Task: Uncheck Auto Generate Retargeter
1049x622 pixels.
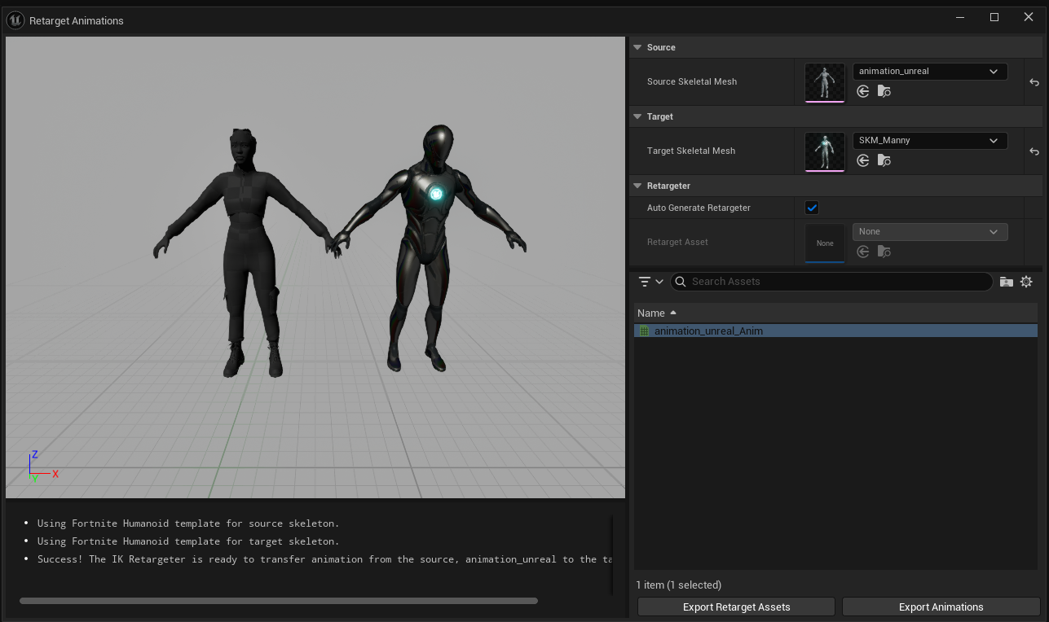Action: [812, 208]
